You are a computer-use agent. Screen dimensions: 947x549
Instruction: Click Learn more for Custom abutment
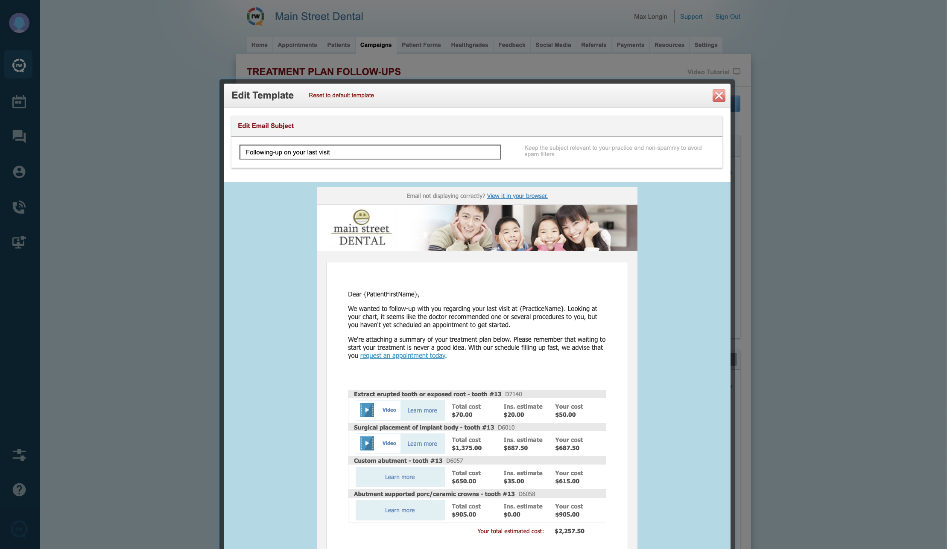[400, 476]
